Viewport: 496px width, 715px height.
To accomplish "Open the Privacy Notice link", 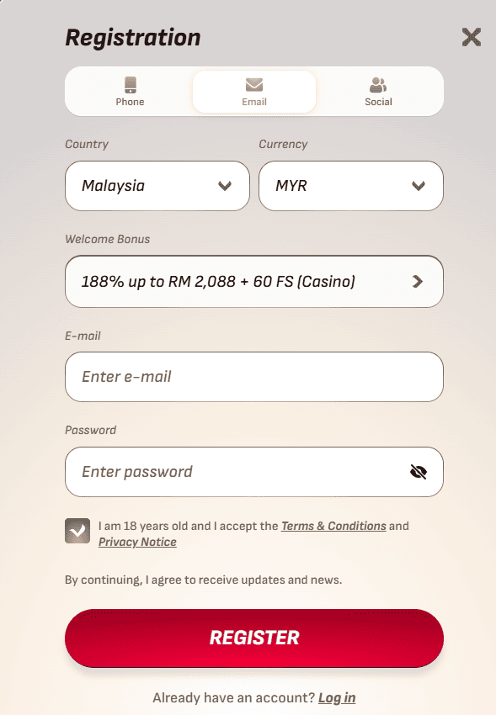I will (137, 542).
